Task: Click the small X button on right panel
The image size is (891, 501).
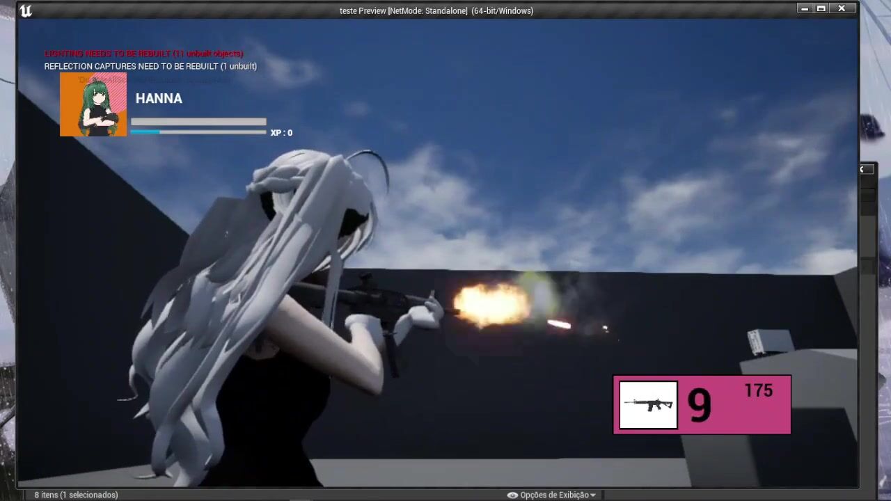Action: pyautogui.click(x=862, y=169)
